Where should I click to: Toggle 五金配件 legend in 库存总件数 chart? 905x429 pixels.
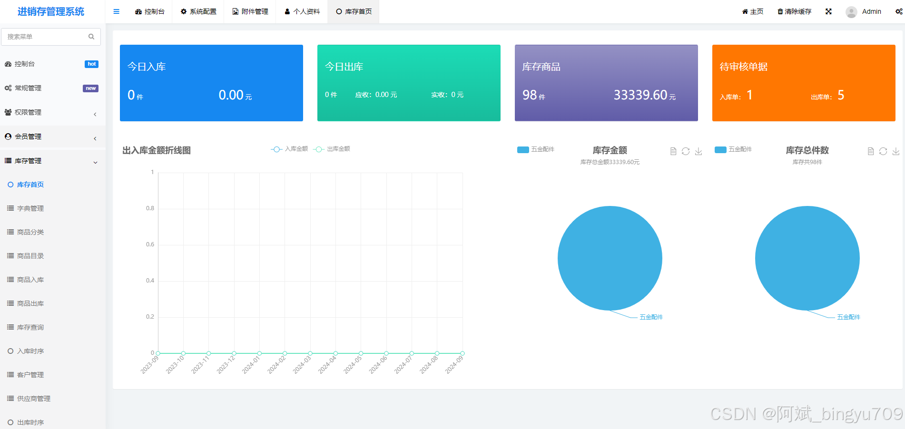pos(733,149)
